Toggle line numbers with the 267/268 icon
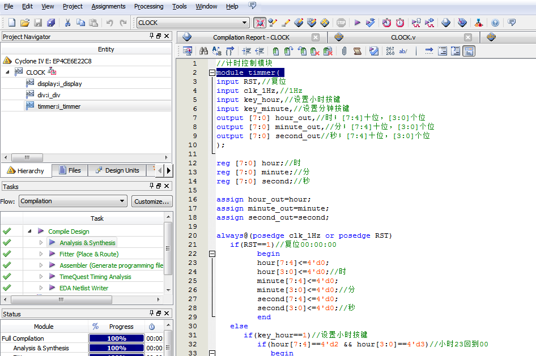The width and height of the screenshot is (536, 356). (390, 51)
